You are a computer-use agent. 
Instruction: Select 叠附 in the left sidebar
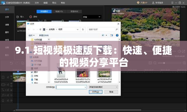click(7, 32)
